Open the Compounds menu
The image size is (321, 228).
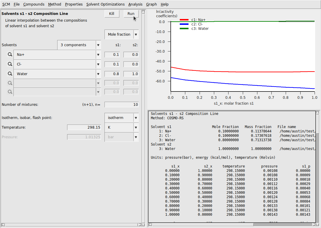point(34,4)
